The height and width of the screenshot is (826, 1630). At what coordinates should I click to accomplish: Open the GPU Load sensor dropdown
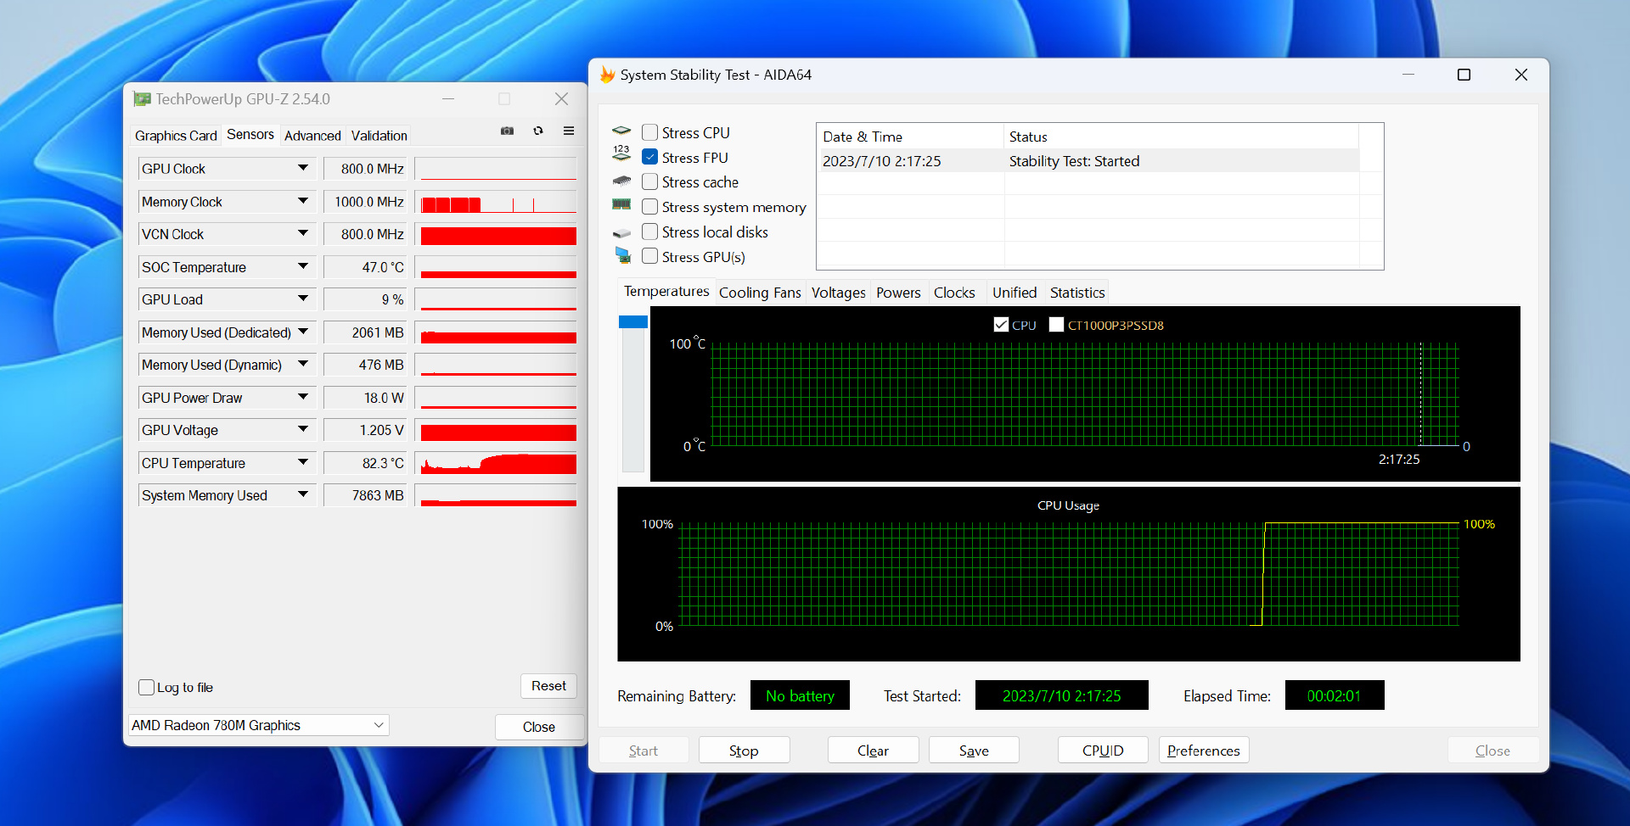(x=303, y=299)
